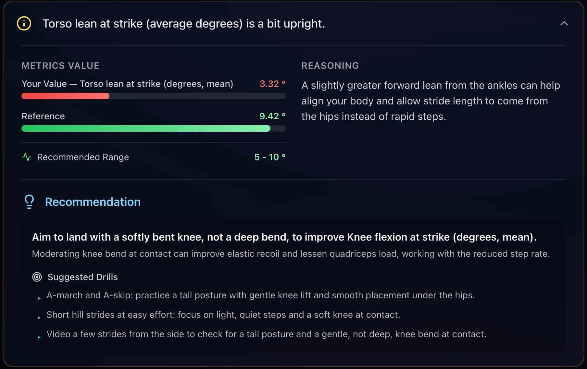Click the A-march drill bullet arrow
The image size is (587, 369).
click(39, 298)
